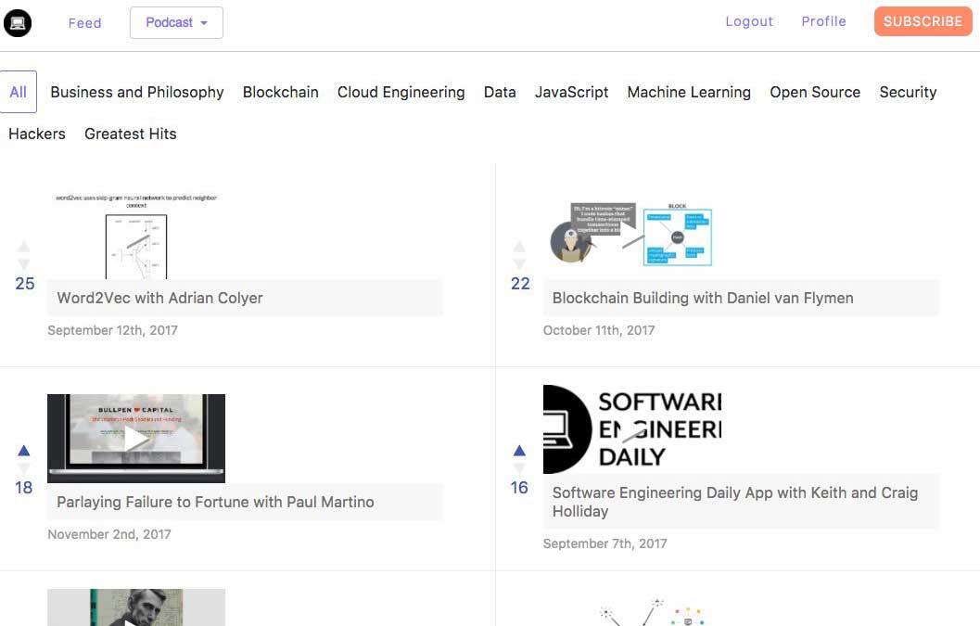Open the Machine Learning category
The width and height of the screenshot is (980, 626).
(689, 92)
